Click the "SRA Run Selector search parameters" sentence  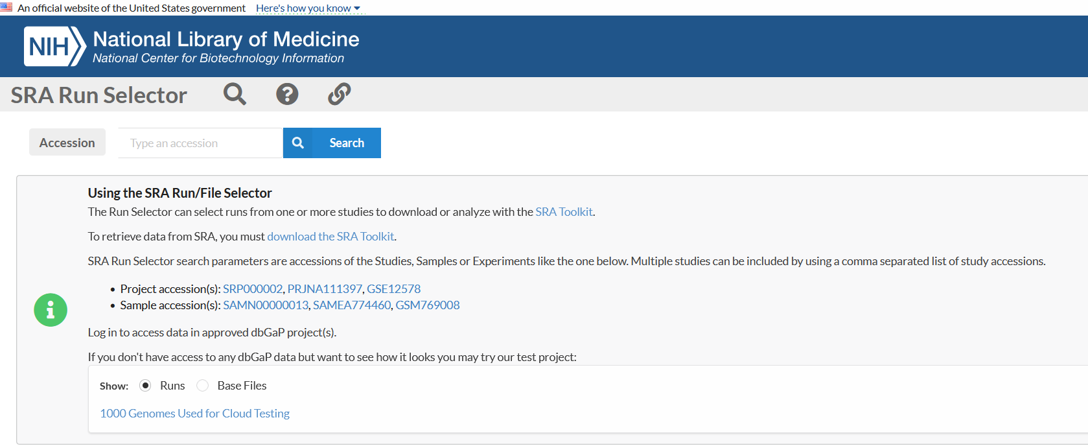pos(567,261)
